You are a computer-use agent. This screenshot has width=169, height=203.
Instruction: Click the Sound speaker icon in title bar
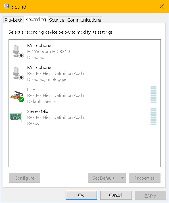(7, 6)
